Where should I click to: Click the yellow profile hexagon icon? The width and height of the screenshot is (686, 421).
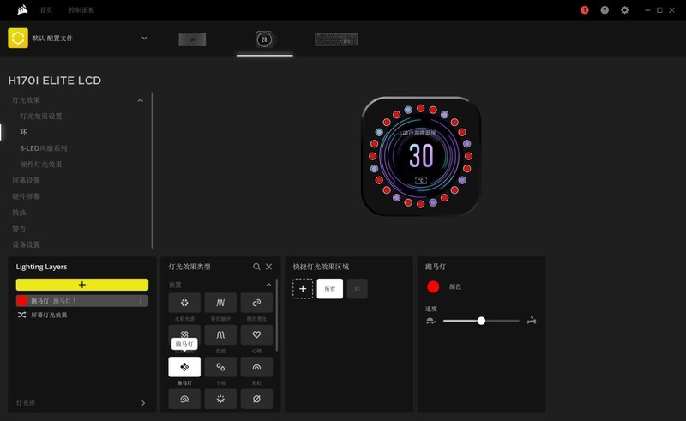point(18,38)
